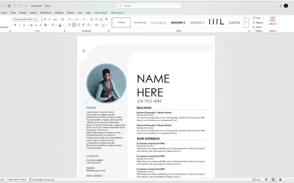Image resolution: width=294 pixels, height=183 pixels.
Task: Open the user account avatar
Action: [286, 6]
